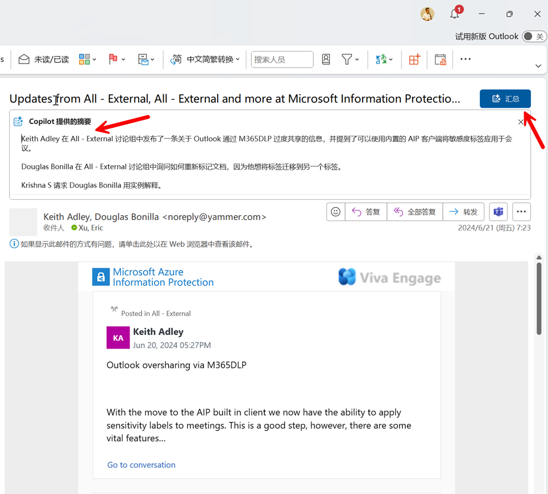Click the Viva Engage logo

[389, 277]
